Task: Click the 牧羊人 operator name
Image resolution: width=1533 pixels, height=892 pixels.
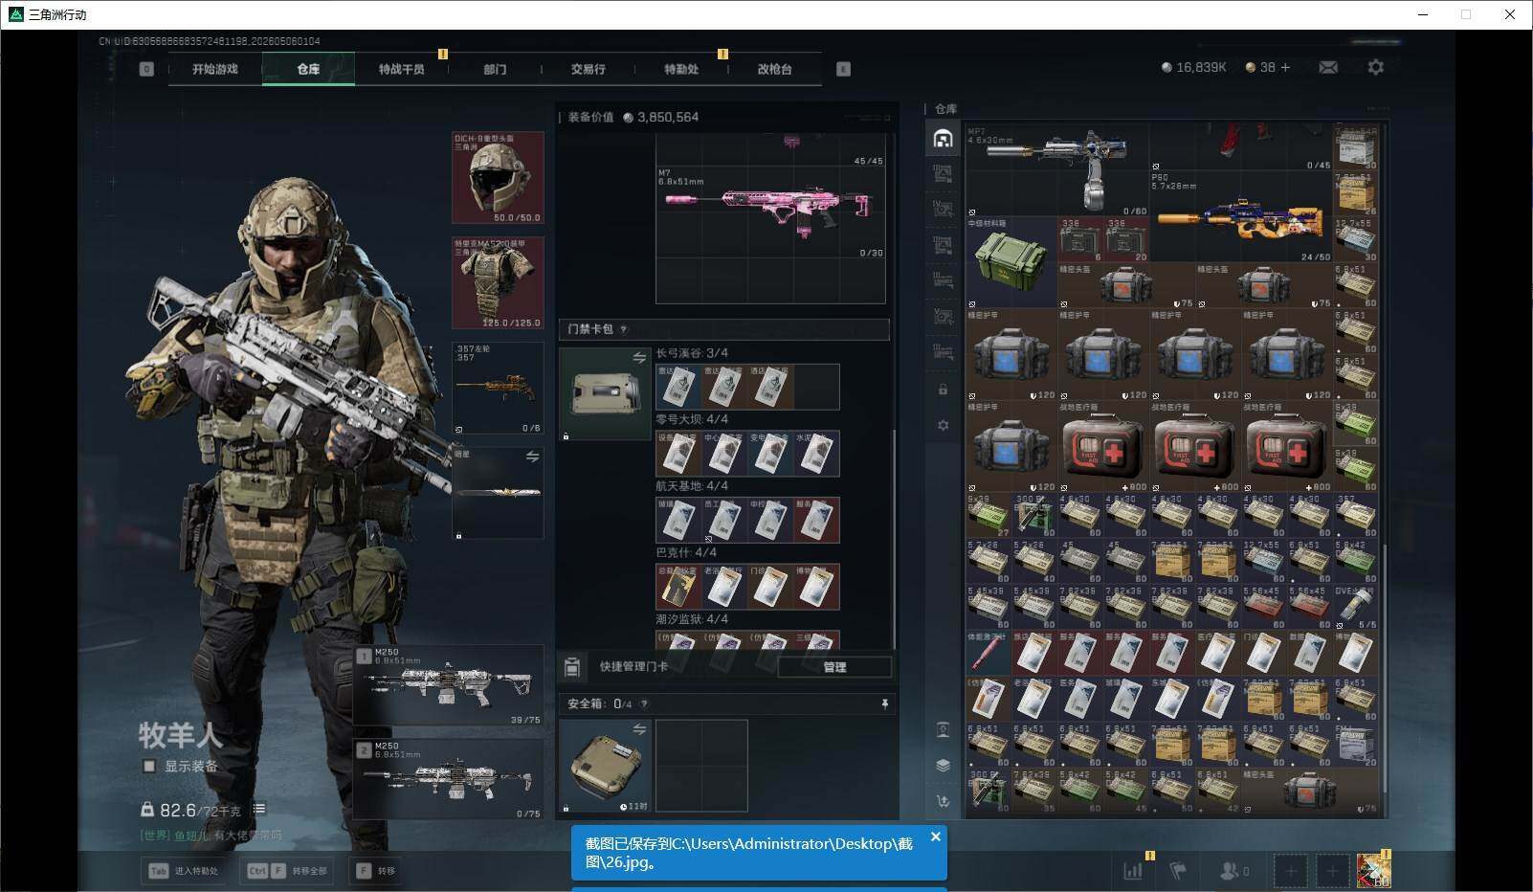Action: (181, 735)
